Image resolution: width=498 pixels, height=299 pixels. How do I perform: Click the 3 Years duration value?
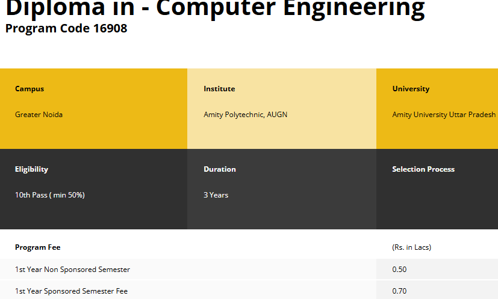pos(216,195)
